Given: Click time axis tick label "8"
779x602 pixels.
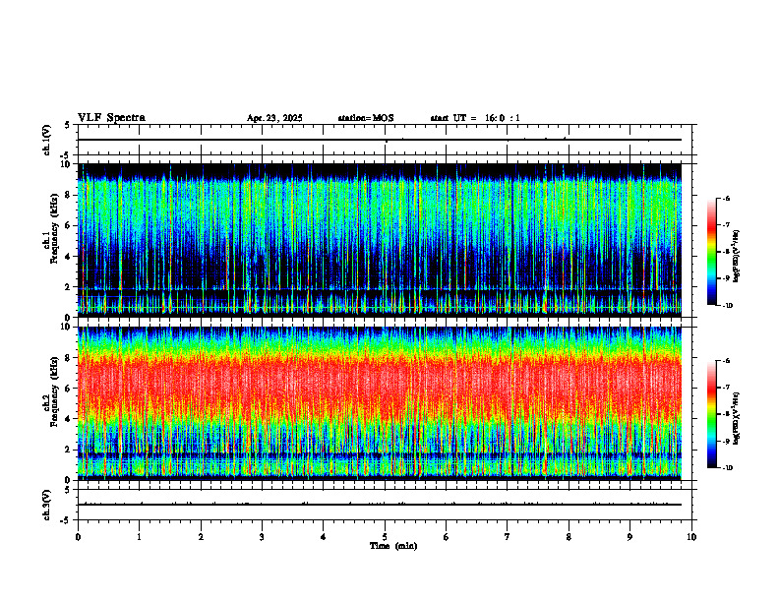Looking at the screenshot, I should [569, 537].
